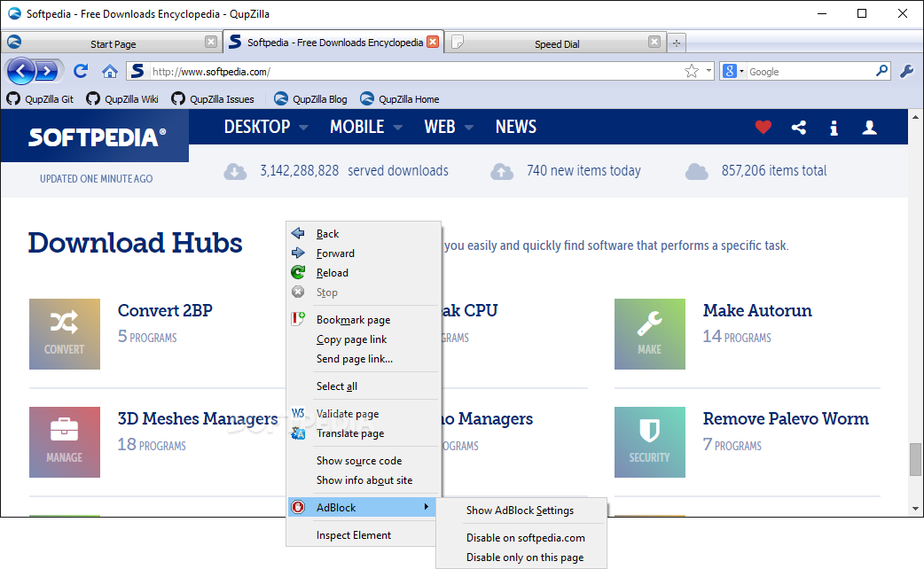Click the search magnifier icon
The height and width of the screenshot is (569, 924).
click(881, 71)
